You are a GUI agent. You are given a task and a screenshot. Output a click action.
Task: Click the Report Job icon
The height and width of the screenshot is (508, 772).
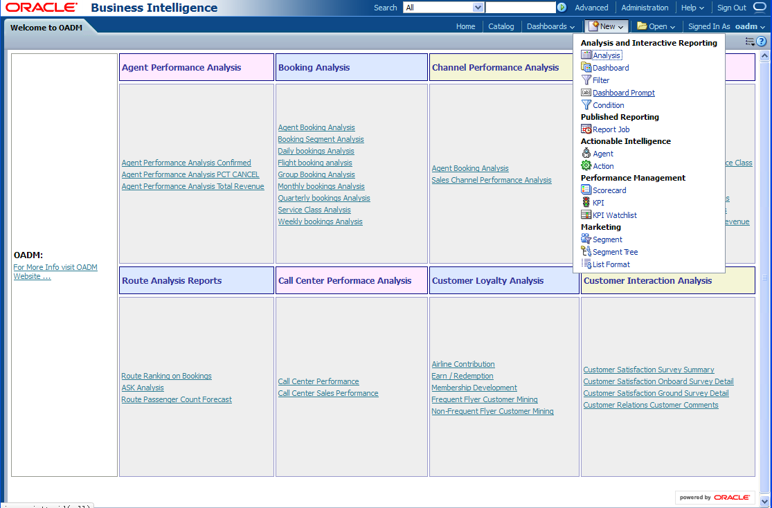tap(586, 129)
